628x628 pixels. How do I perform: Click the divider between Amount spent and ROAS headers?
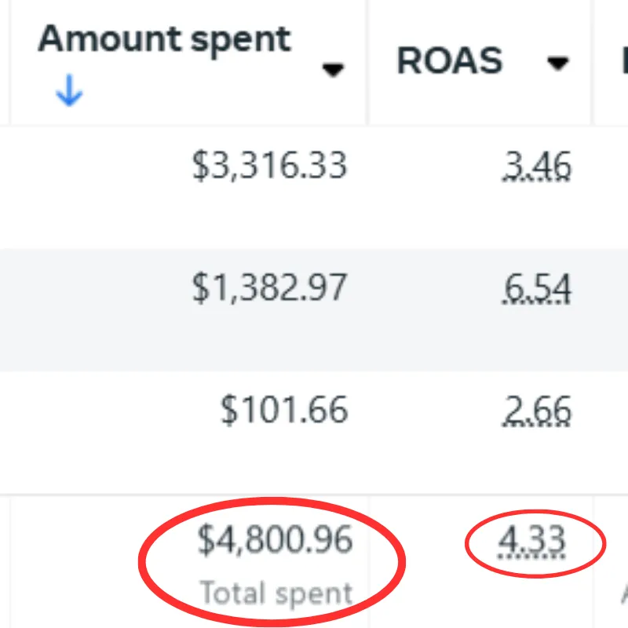[367, 63]
